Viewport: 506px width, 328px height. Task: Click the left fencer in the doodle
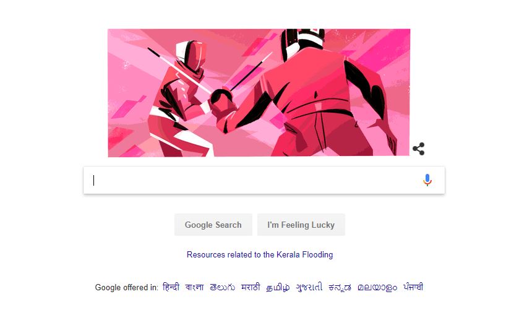pos(179,100)
